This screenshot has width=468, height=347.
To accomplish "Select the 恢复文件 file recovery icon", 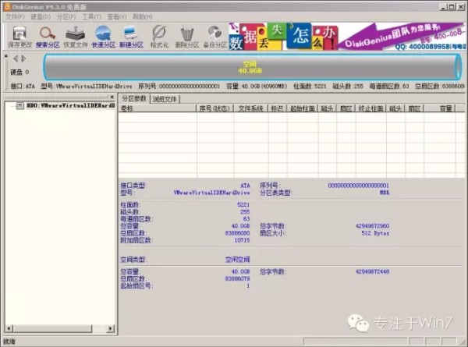I will pyautogui.click(x=76, y=37).
